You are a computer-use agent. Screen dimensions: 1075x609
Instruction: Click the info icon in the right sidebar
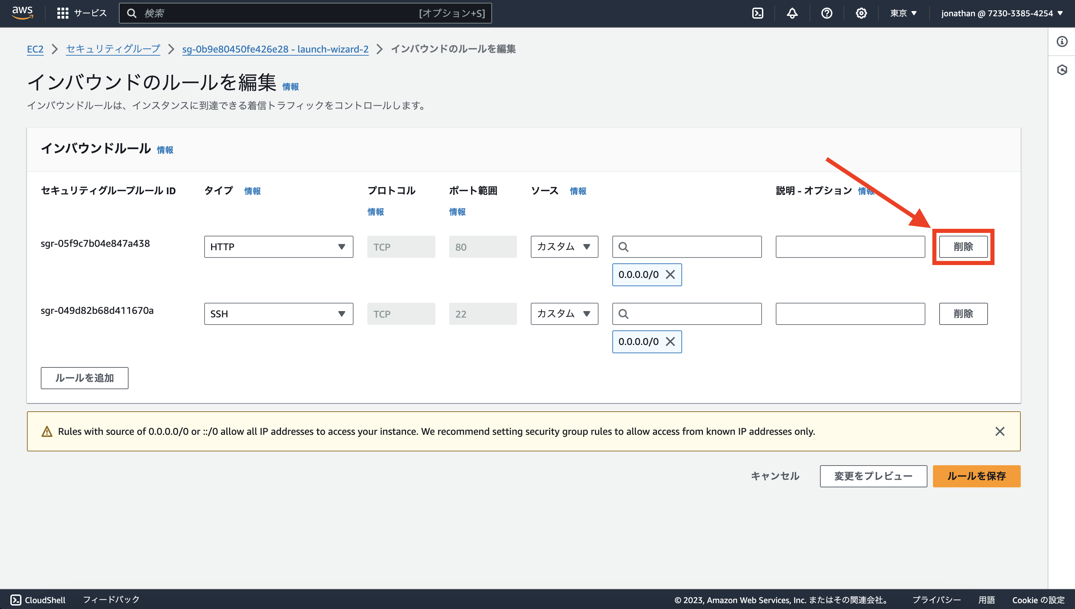pyautogui.click(x=1062, y=41)
